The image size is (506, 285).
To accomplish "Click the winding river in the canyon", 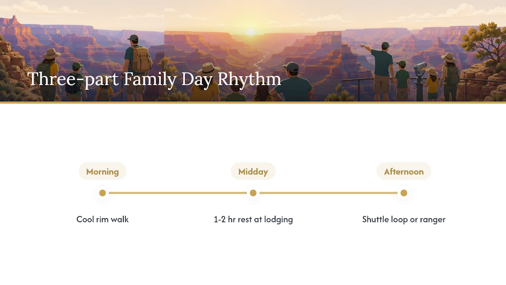I will (261, 60).
